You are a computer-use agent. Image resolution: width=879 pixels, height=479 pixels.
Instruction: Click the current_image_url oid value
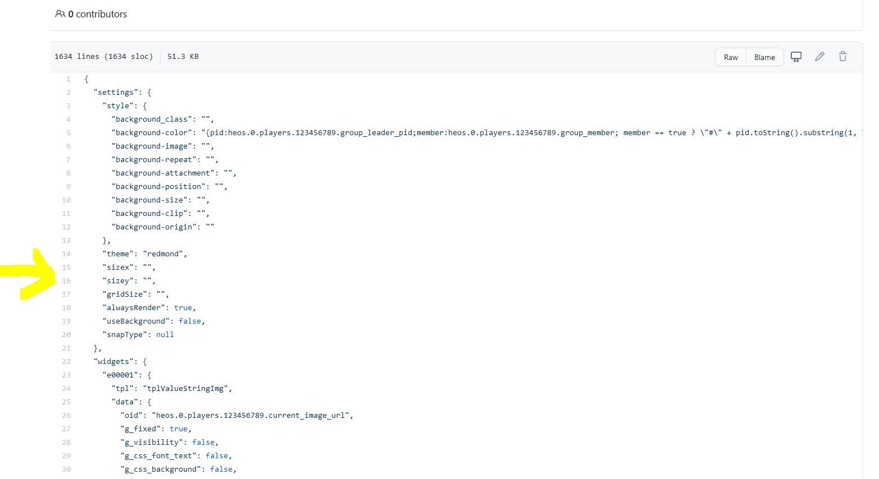[x=251, y=416]
